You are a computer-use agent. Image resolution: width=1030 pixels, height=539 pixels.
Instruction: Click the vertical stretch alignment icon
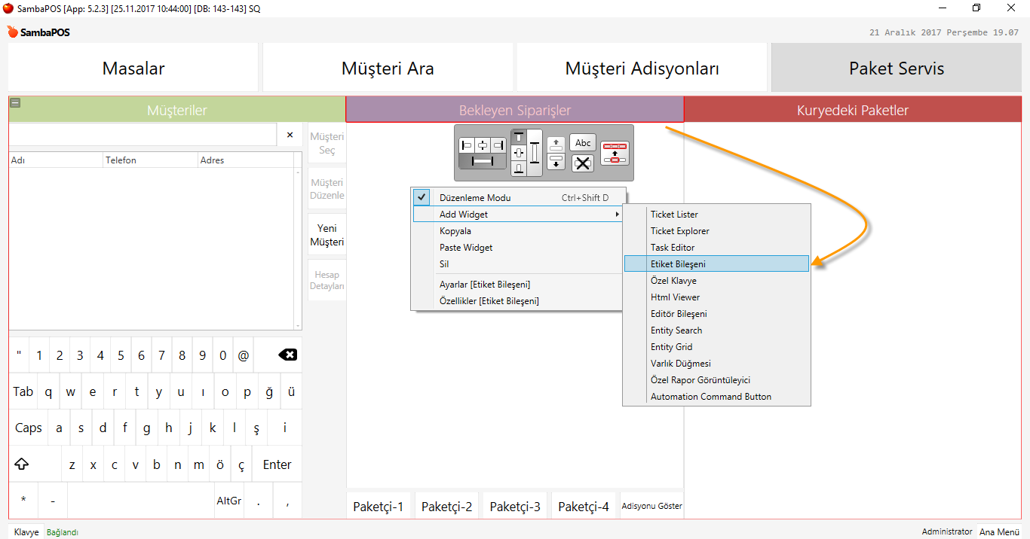(x=535, y=153)
